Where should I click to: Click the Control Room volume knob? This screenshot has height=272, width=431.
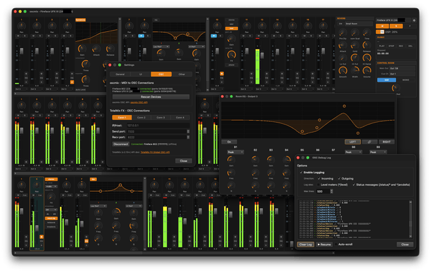pos(395,88)
